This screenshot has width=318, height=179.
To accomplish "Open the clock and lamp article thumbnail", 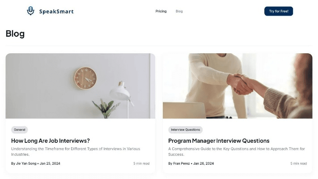I will (81, 86).
